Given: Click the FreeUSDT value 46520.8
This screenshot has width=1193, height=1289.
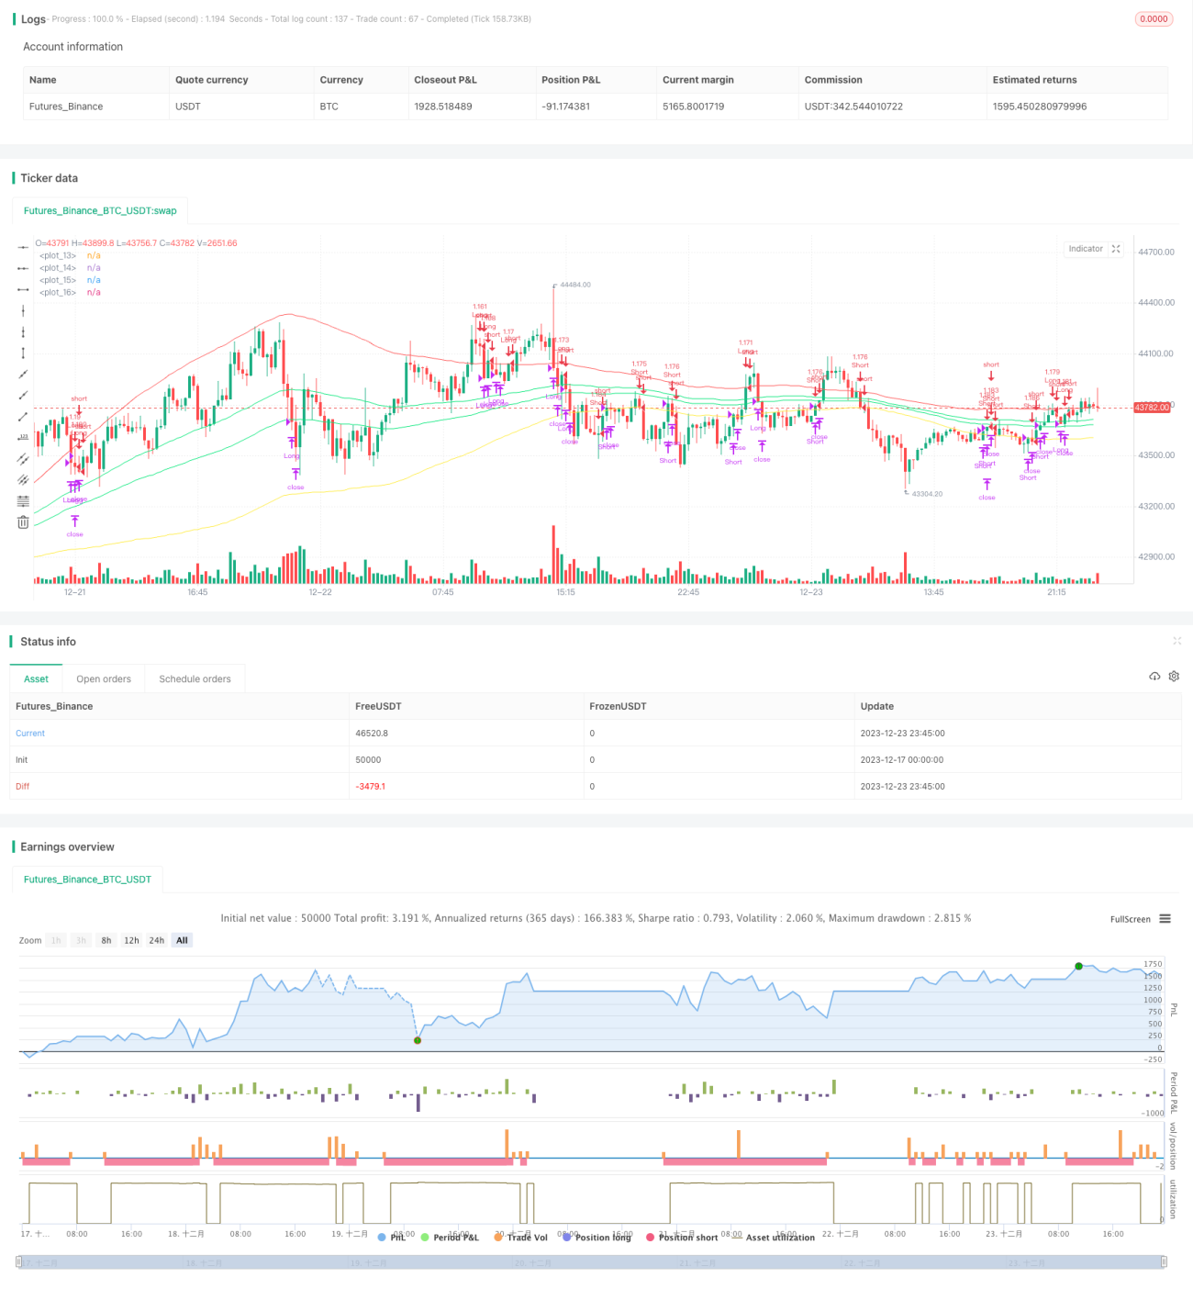Looking at the screenshot, I should pyautogui.click(x=372, y=733).
